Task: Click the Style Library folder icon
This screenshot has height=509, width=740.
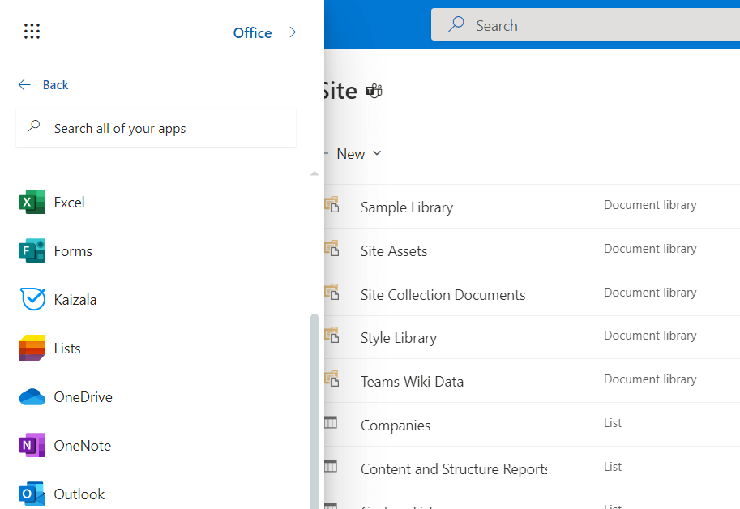Action: (x=332, y=335)
